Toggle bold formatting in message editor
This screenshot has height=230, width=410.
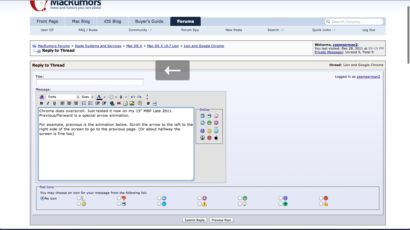(x=42, y=103)
